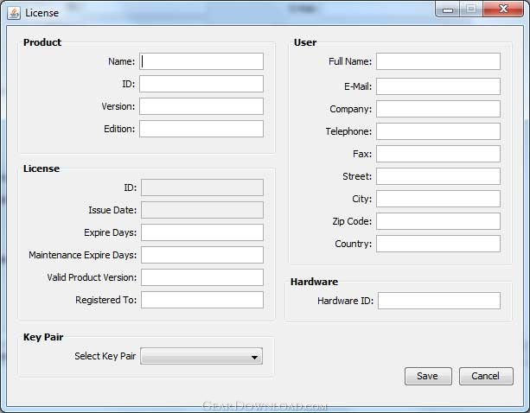This screenshot has height=413, width=530.
Task: Close the License dialog window
Action: [x=501, y=10]
